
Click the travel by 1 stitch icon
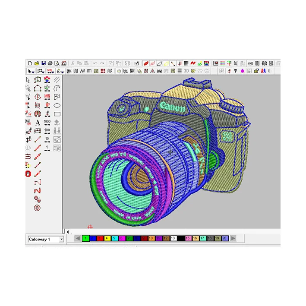point(47,148)
